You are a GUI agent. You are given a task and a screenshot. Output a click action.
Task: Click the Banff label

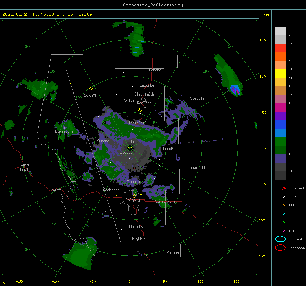pos(56,189)
